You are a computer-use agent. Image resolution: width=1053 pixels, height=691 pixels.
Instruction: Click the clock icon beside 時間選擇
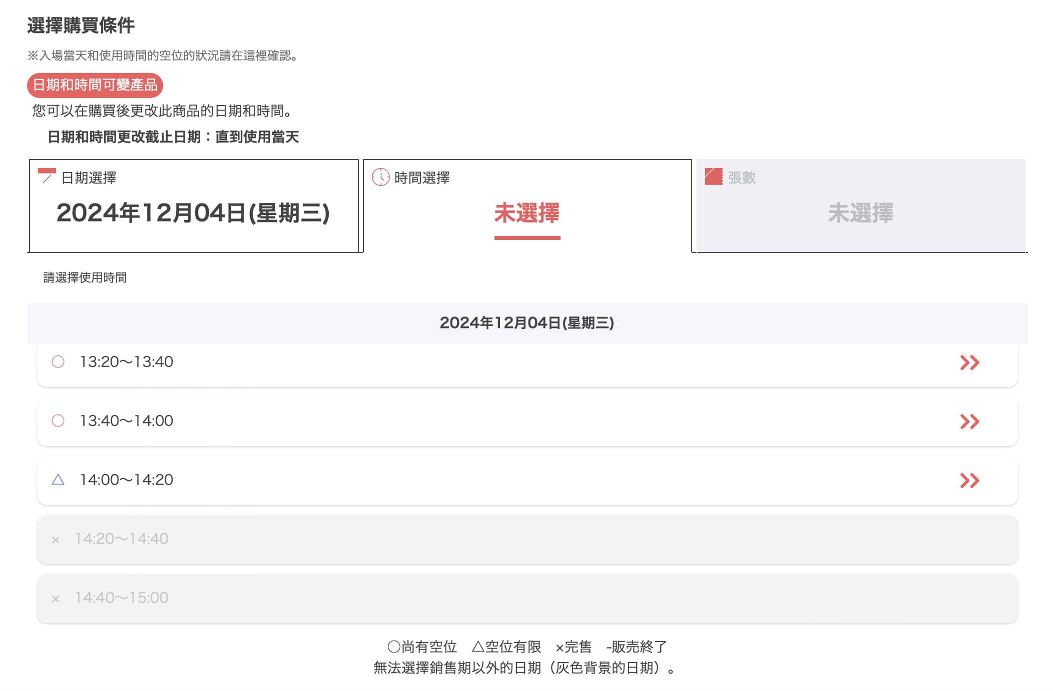(x=380, y=177)
